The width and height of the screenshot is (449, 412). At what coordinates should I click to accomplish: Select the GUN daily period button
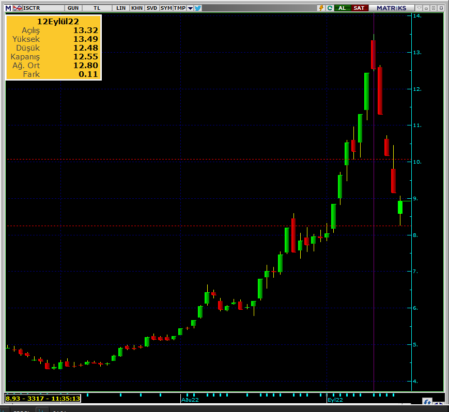point(73,8)
